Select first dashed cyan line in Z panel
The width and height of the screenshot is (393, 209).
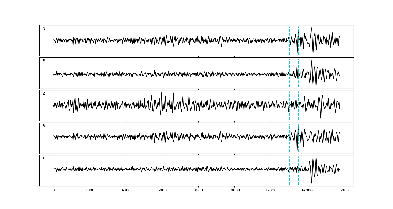[x=289, y=115]
